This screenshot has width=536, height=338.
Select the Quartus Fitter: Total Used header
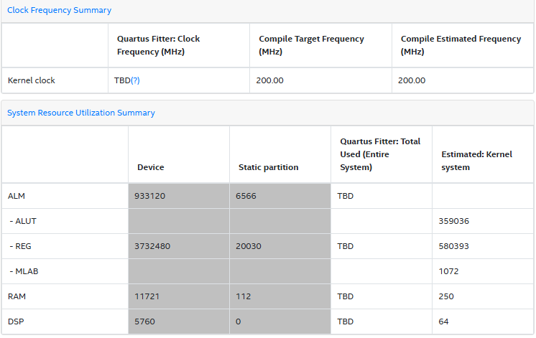coord(380,154)
